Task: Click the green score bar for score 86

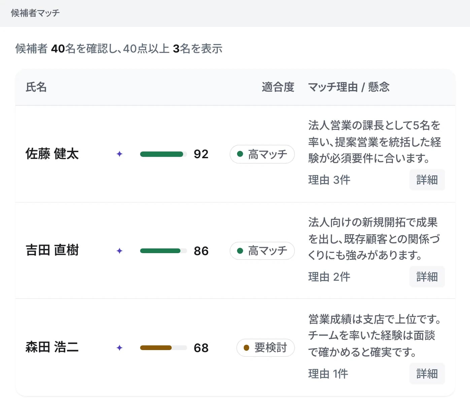Action: click(x=163, y=251)
